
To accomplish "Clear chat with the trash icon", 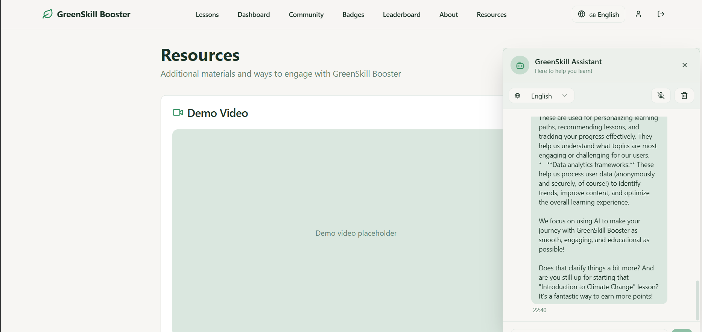I will [684, 96].
